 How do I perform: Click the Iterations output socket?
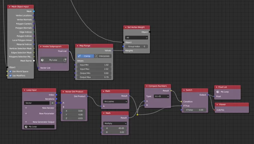coord(56,99)
